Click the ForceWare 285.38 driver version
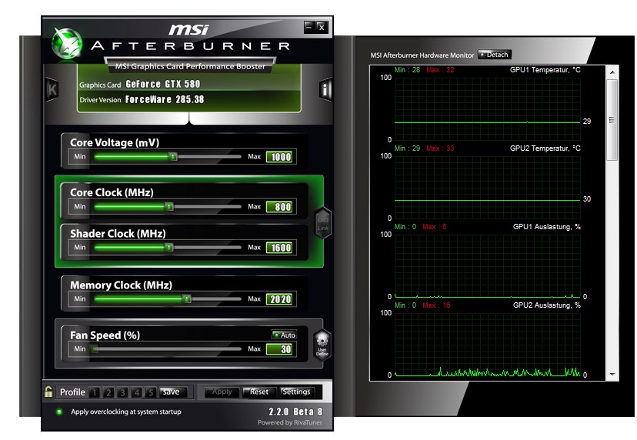The height and width of the screenshot is (440, 637). pyautogui.click(x=165, y=99)
